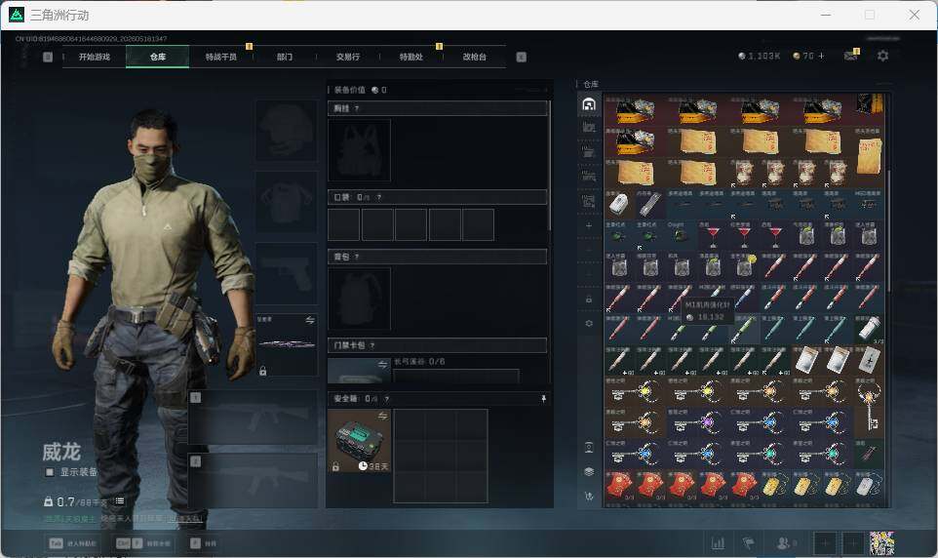Select the silver dog tag item

[x=869, y=486]
